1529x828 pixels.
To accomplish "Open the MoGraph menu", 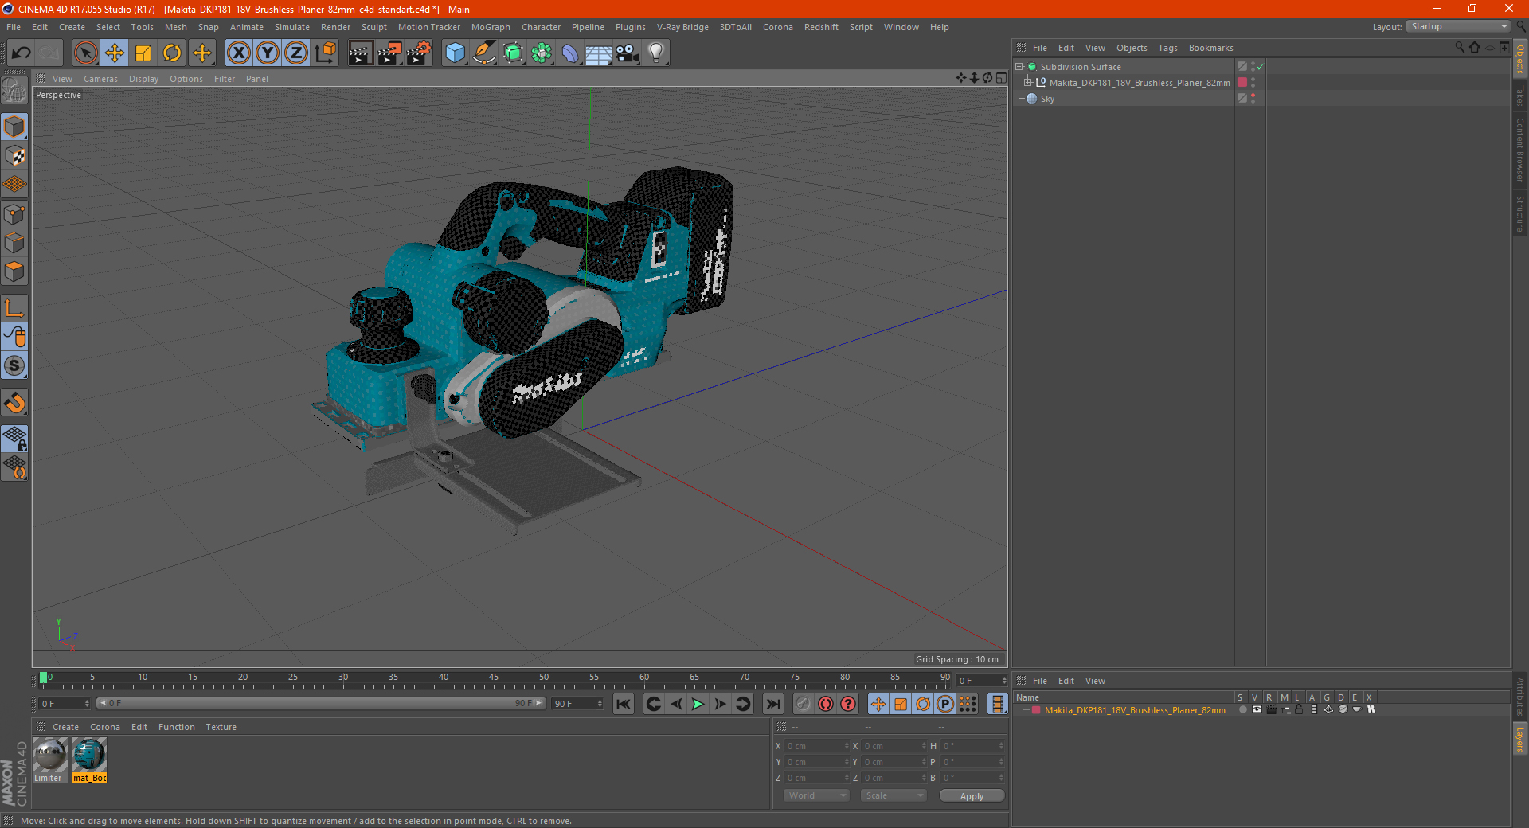I will tap(491, 27).
